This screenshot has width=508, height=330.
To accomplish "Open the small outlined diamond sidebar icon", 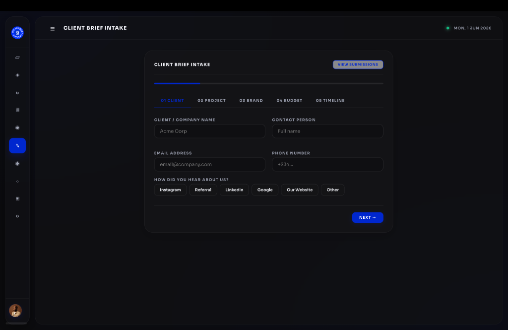I will (x=17, y=182).
